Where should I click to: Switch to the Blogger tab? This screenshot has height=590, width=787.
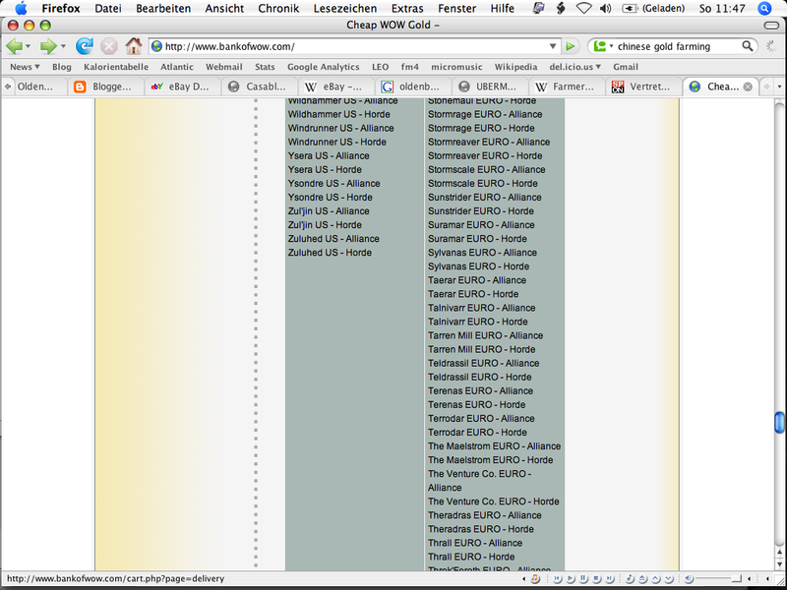click(106, 87)
